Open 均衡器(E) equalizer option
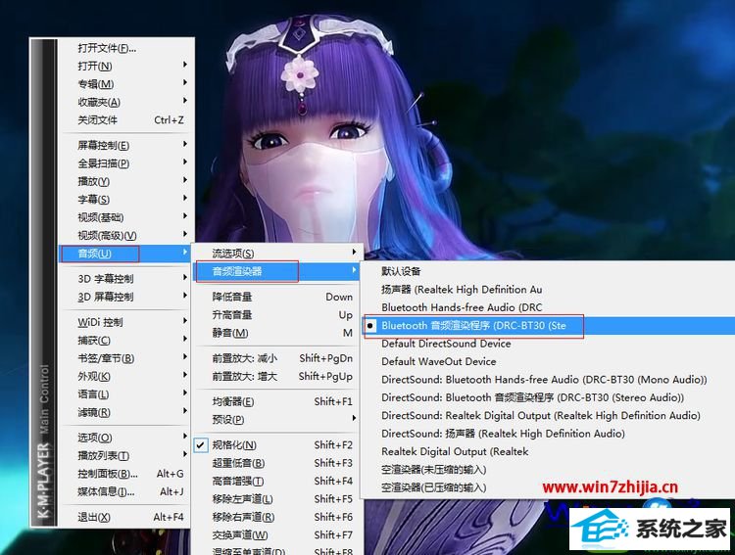This screenshot has width=735, height=555. coord(276,401)
